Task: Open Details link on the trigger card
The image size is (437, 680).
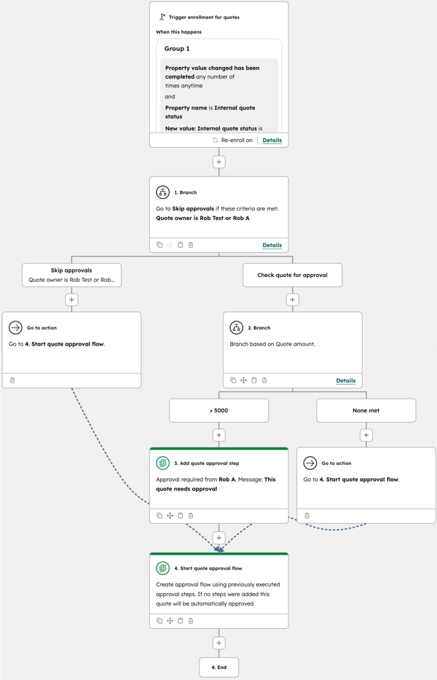Action: 272,140
